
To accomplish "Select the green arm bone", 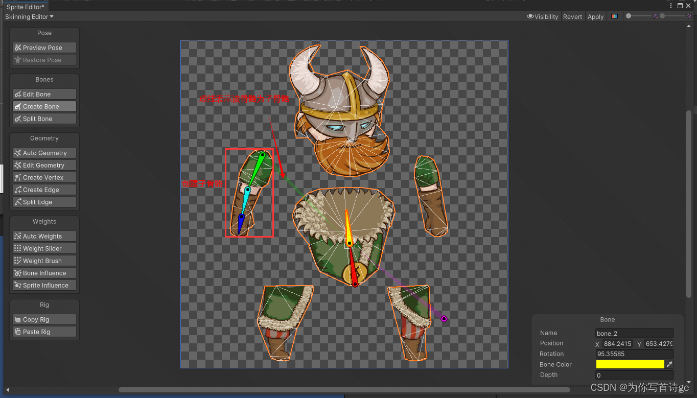I will coord(257,169).
